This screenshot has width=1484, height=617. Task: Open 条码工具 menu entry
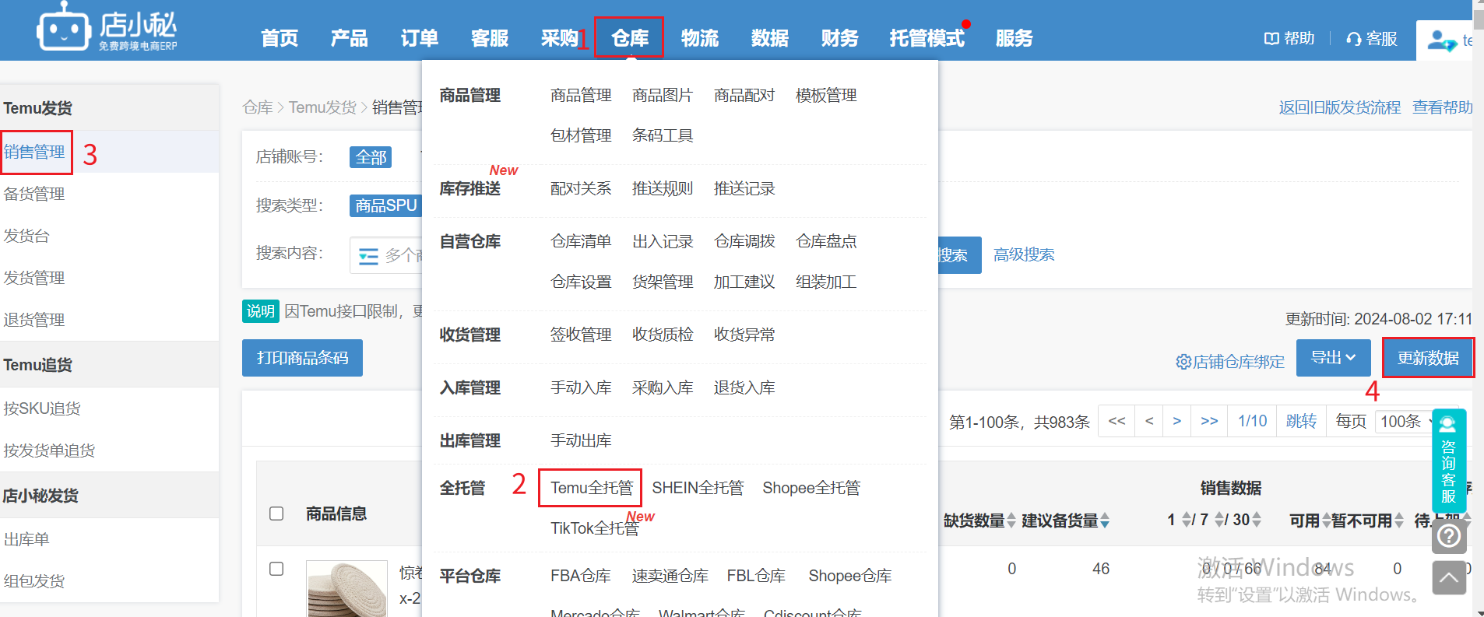662,135
